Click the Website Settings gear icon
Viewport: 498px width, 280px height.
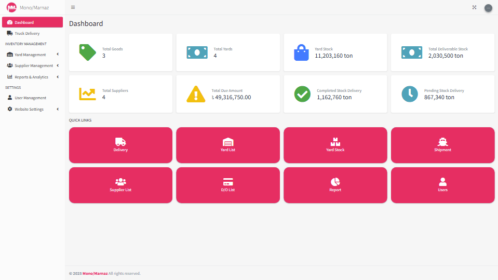(10, 109)
